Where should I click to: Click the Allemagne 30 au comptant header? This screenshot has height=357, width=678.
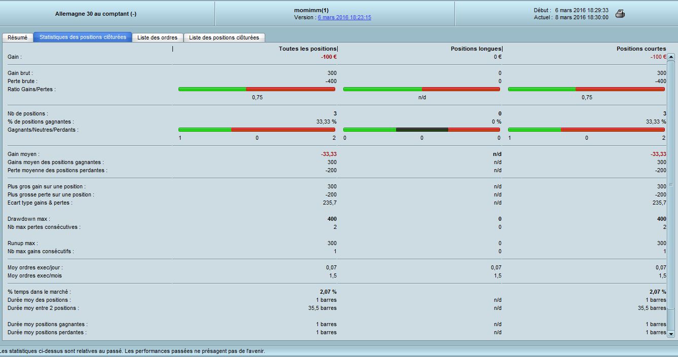pos(96,14)
